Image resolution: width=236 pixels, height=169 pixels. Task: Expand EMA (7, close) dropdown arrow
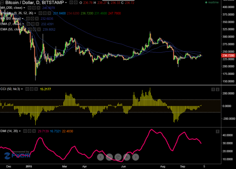[x=23, y=24]
